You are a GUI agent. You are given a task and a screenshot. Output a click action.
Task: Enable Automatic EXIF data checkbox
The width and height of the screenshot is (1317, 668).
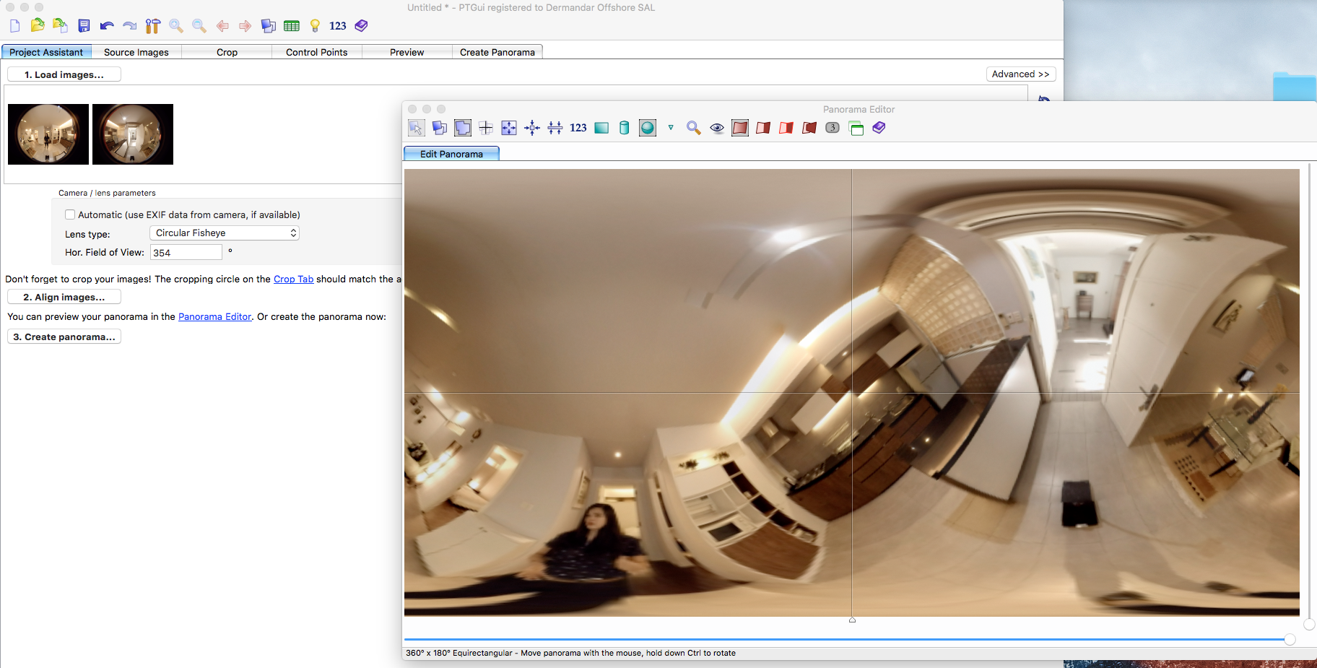[70, 214]
